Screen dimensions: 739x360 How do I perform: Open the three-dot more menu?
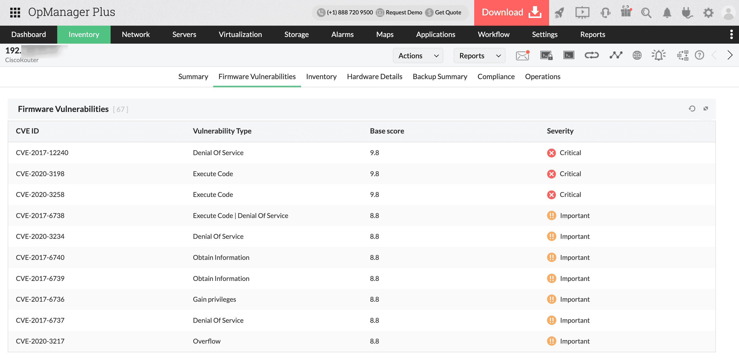tap(731, 34)
